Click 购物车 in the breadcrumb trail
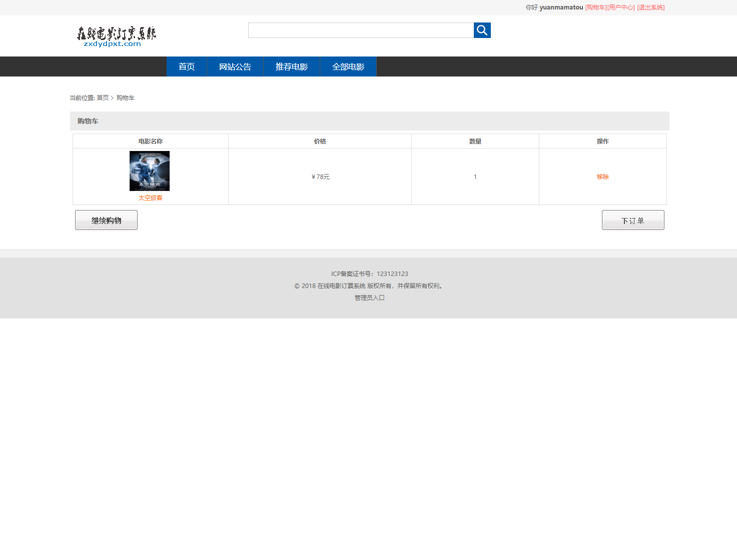Screen dimensions: 737x545 coord(125,97)
